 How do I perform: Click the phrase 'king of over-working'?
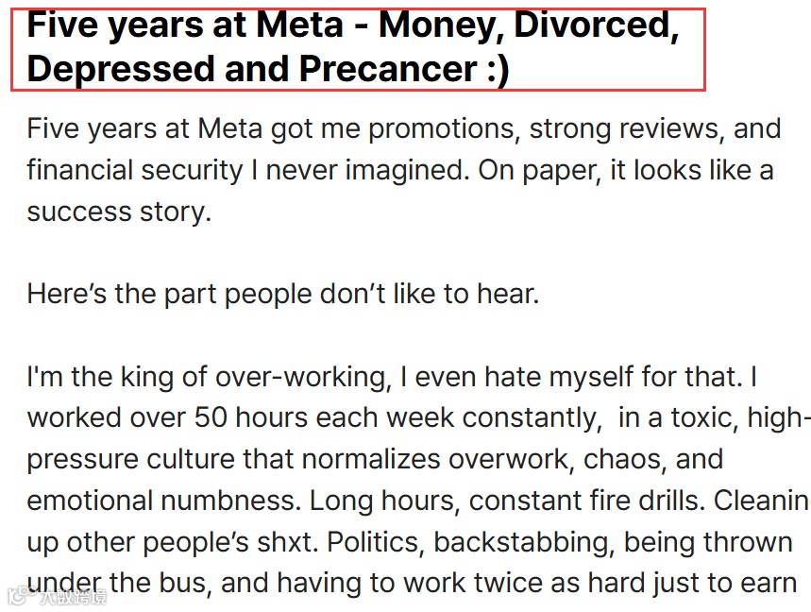pyautogui.click(x=256, y=377)
